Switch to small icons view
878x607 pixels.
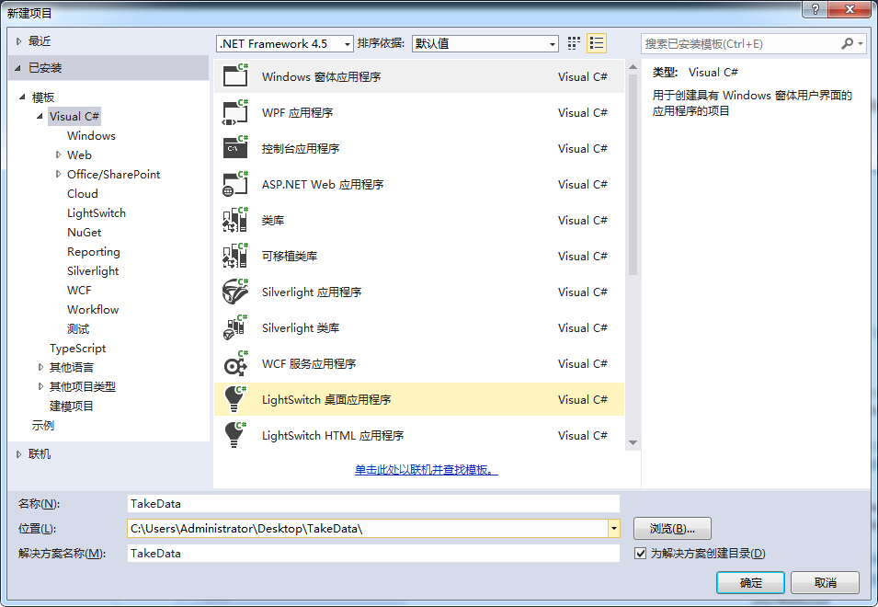point(574,43)
